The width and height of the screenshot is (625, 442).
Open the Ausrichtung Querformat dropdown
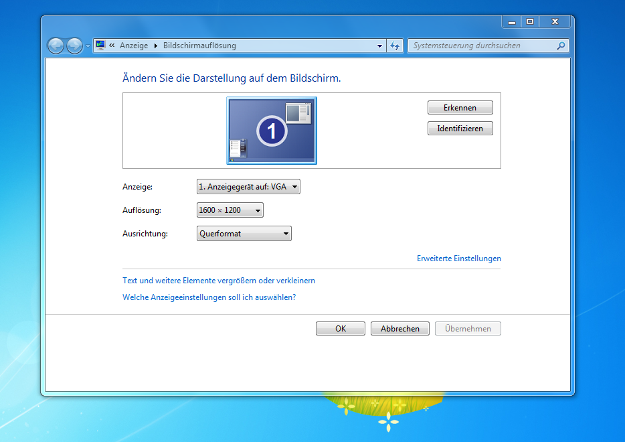point(244,234)
